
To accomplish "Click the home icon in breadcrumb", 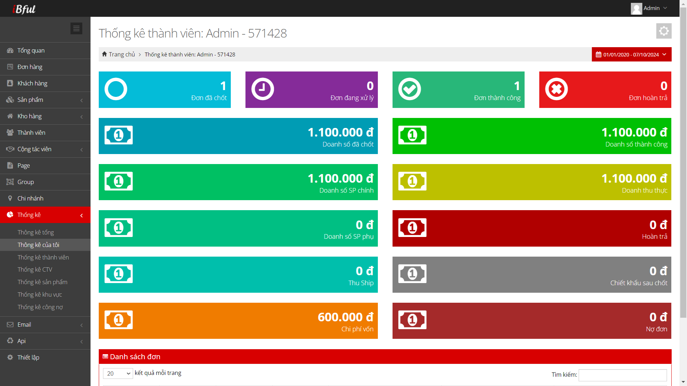I will pos(104,54).
